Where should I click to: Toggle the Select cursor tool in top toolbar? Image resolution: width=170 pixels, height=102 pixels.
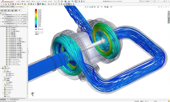[x=76, y=1]
